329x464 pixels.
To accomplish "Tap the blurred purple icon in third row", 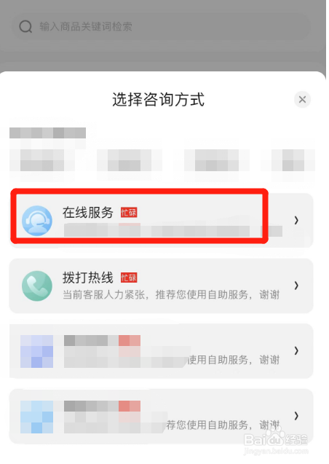I will coord(36,351).
